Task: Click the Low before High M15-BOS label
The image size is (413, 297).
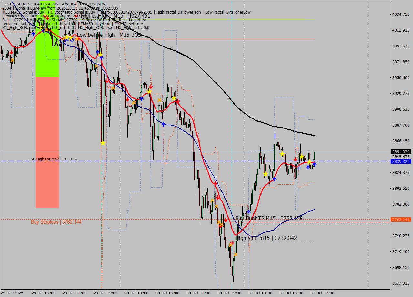Action: tap(109, 35)
